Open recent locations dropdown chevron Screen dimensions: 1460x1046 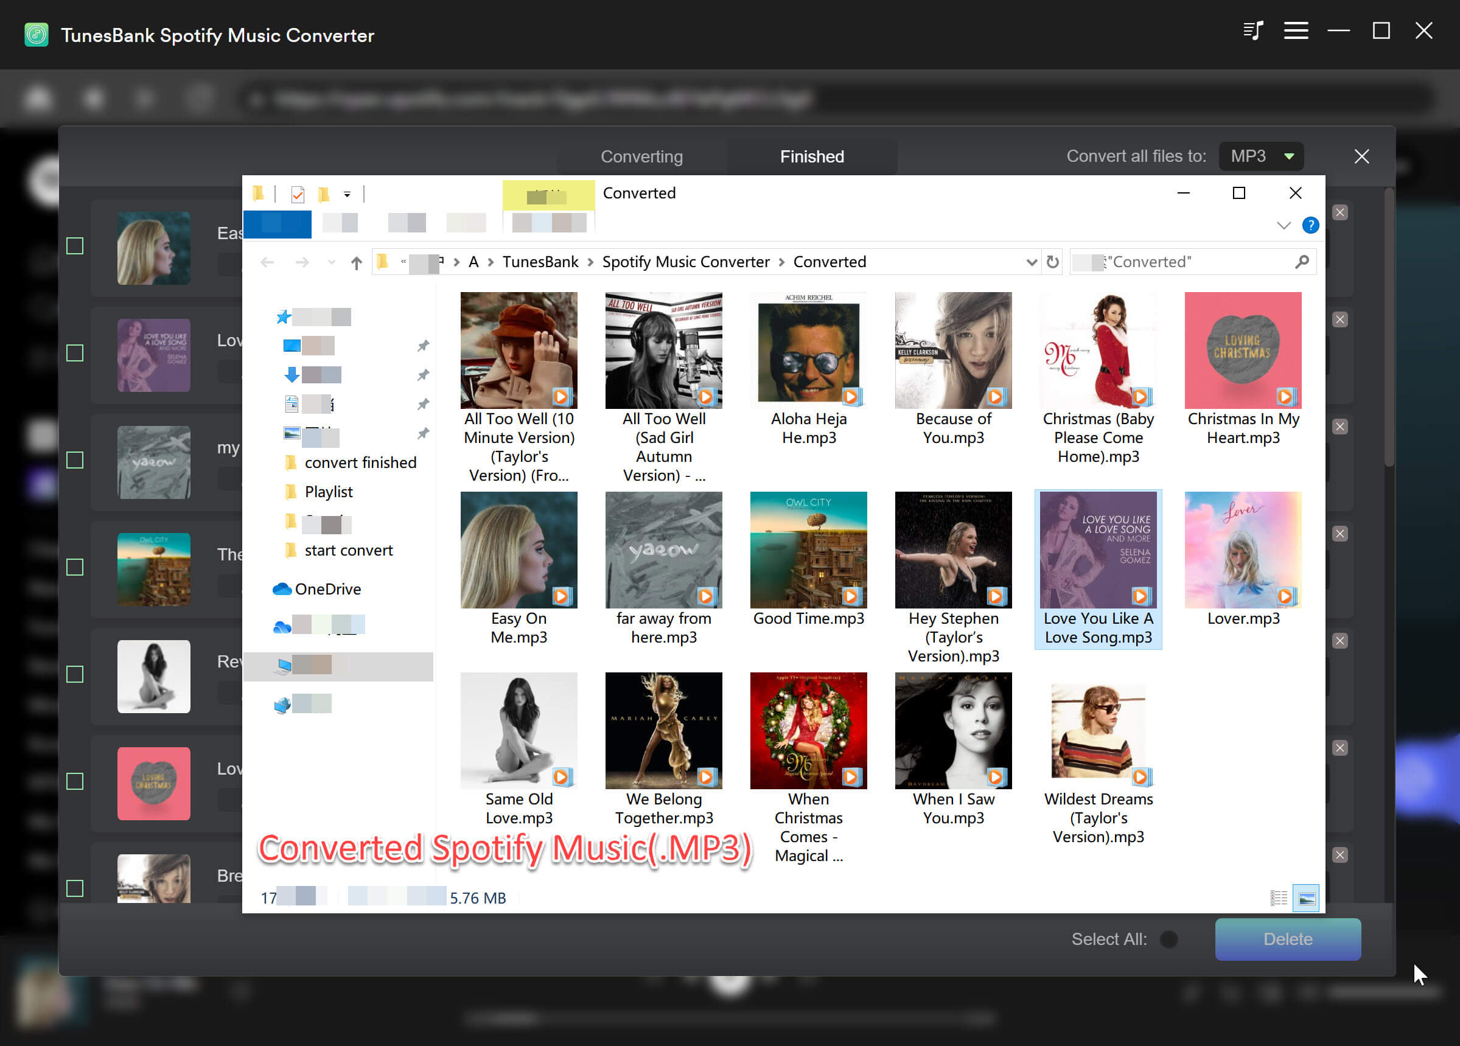click(332, 262)
